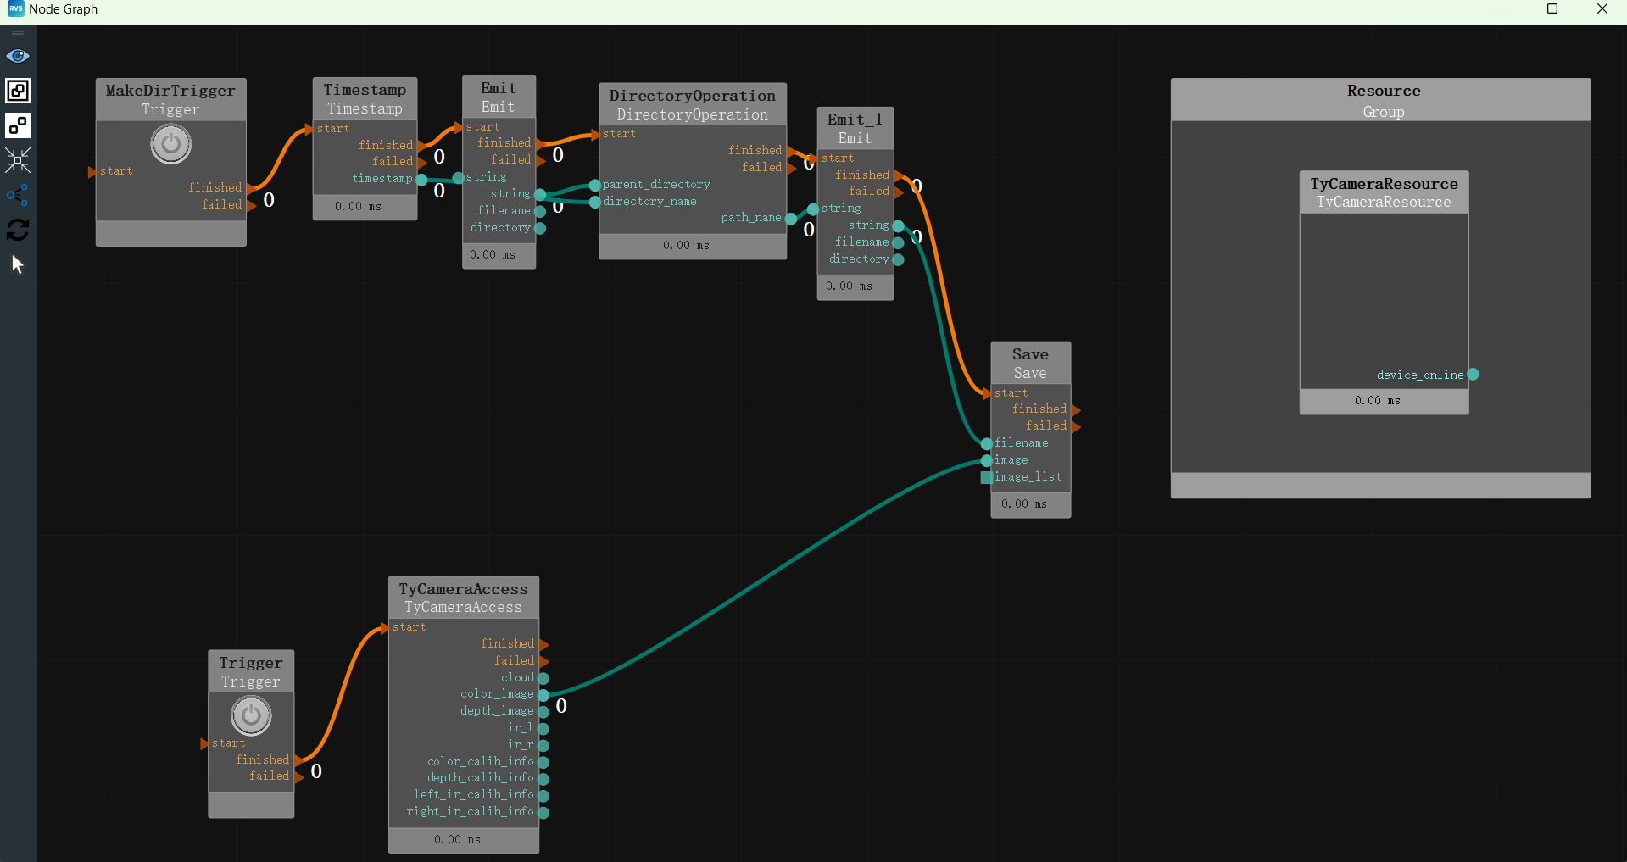1627x862 pixels.
Task: Click the color_image output port of TyCameraAccess
Action: click(543, 695)
